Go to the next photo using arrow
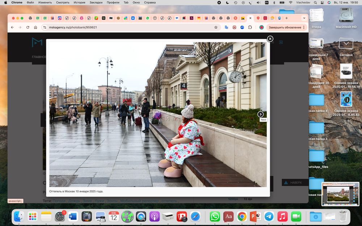This screenshot has height=226, width=362. [x=261, y=114]
